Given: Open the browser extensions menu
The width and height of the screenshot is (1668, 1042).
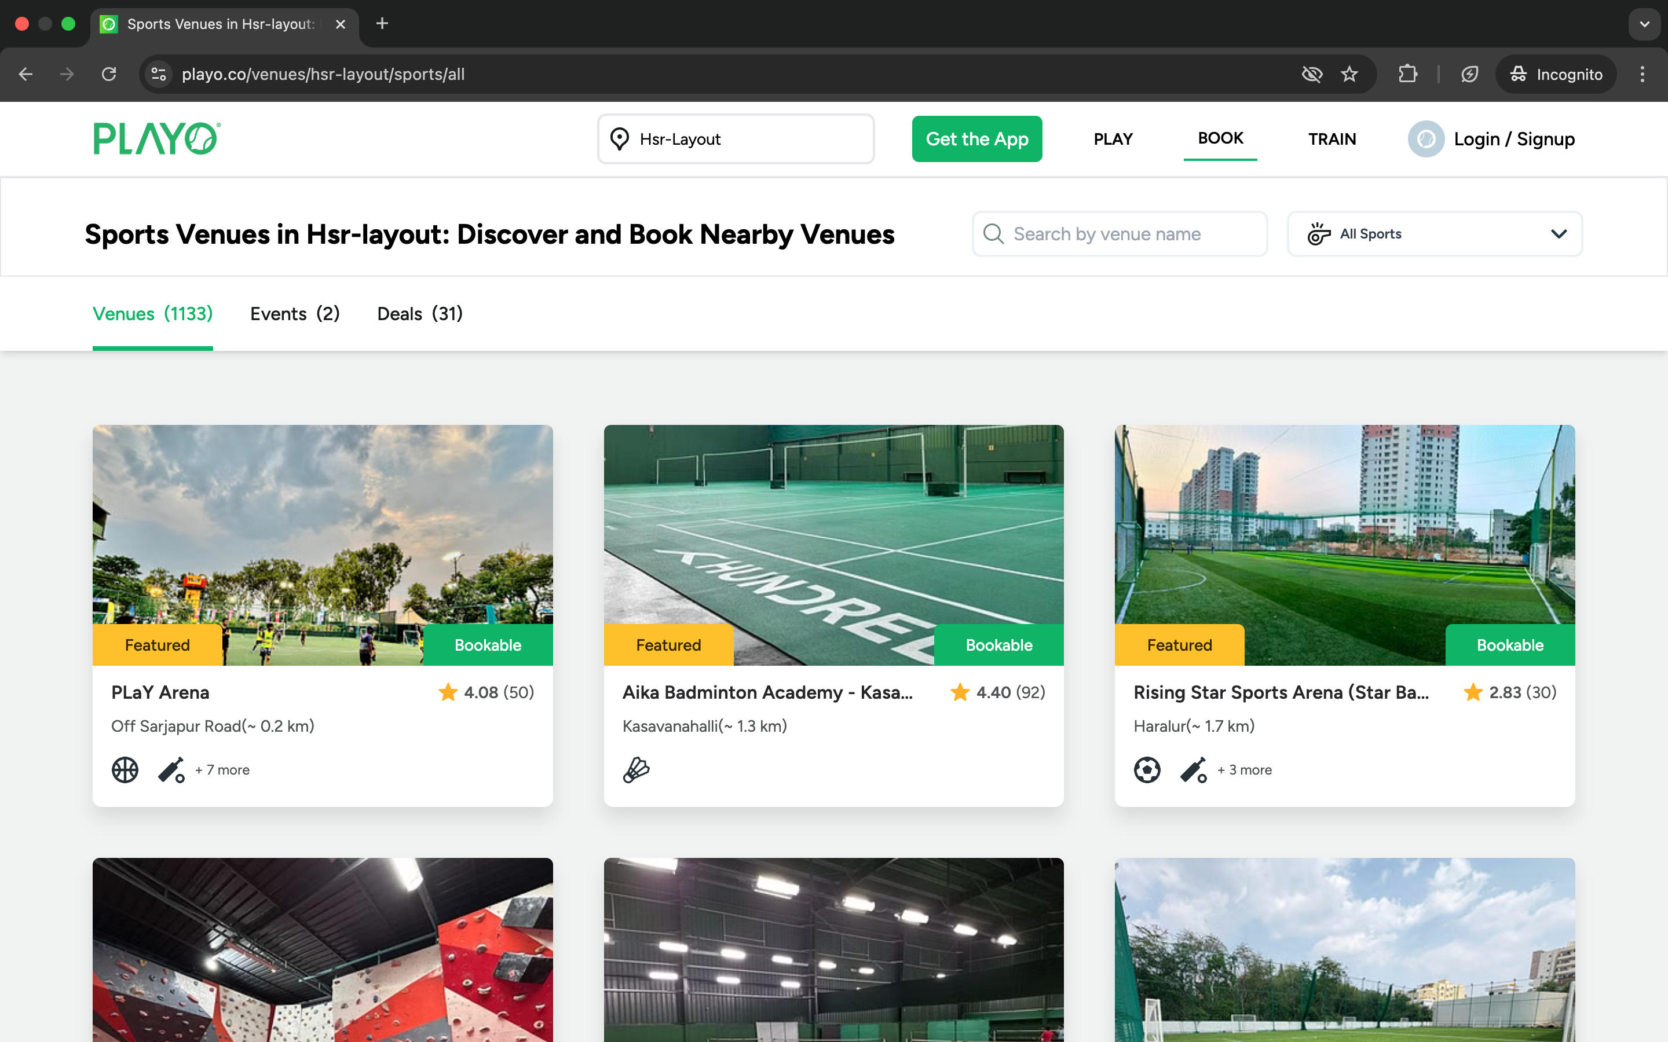Looking at the screenshot, I should click(x=1407, y=75).
